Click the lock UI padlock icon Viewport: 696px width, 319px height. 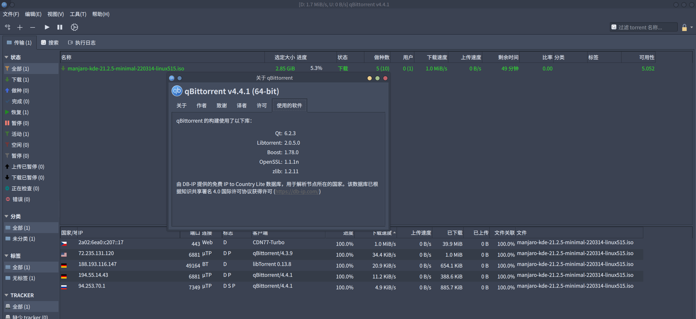click(x=684, y=27)
